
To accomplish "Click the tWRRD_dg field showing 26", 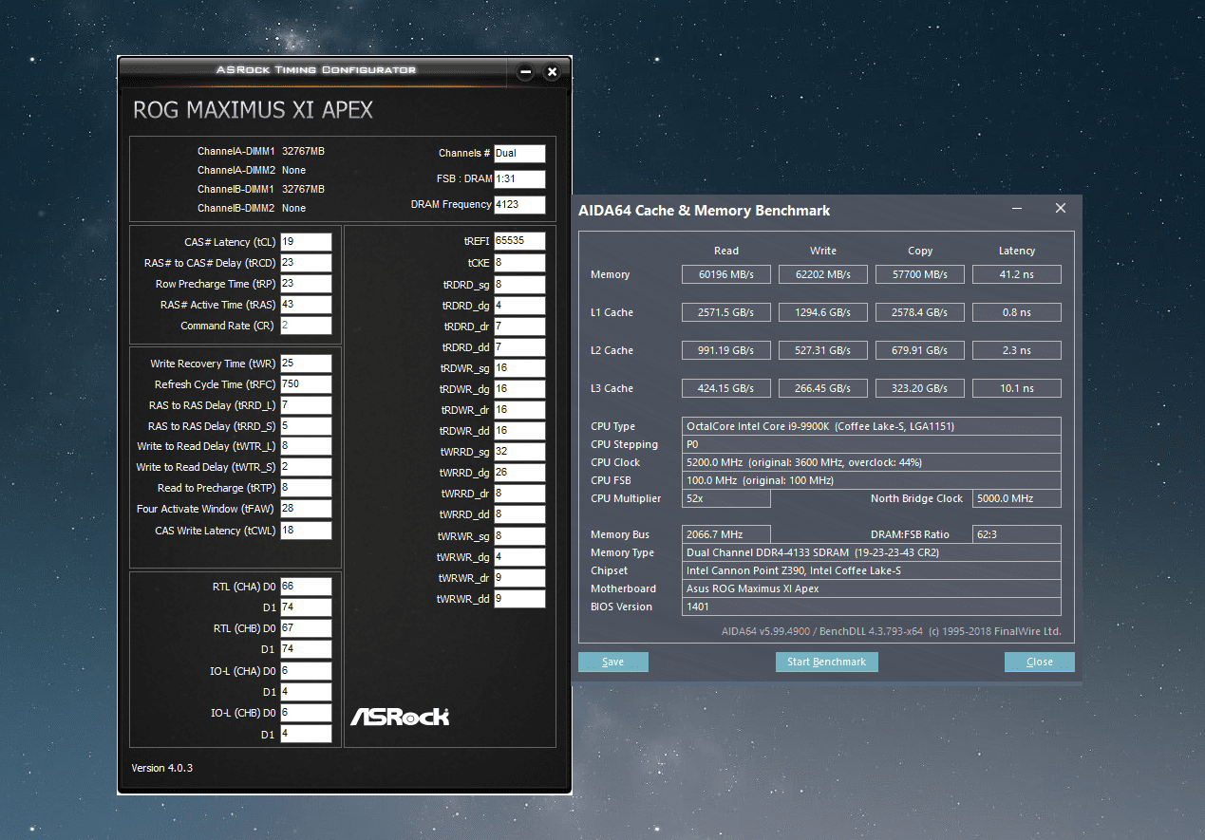I will (519, 473).
